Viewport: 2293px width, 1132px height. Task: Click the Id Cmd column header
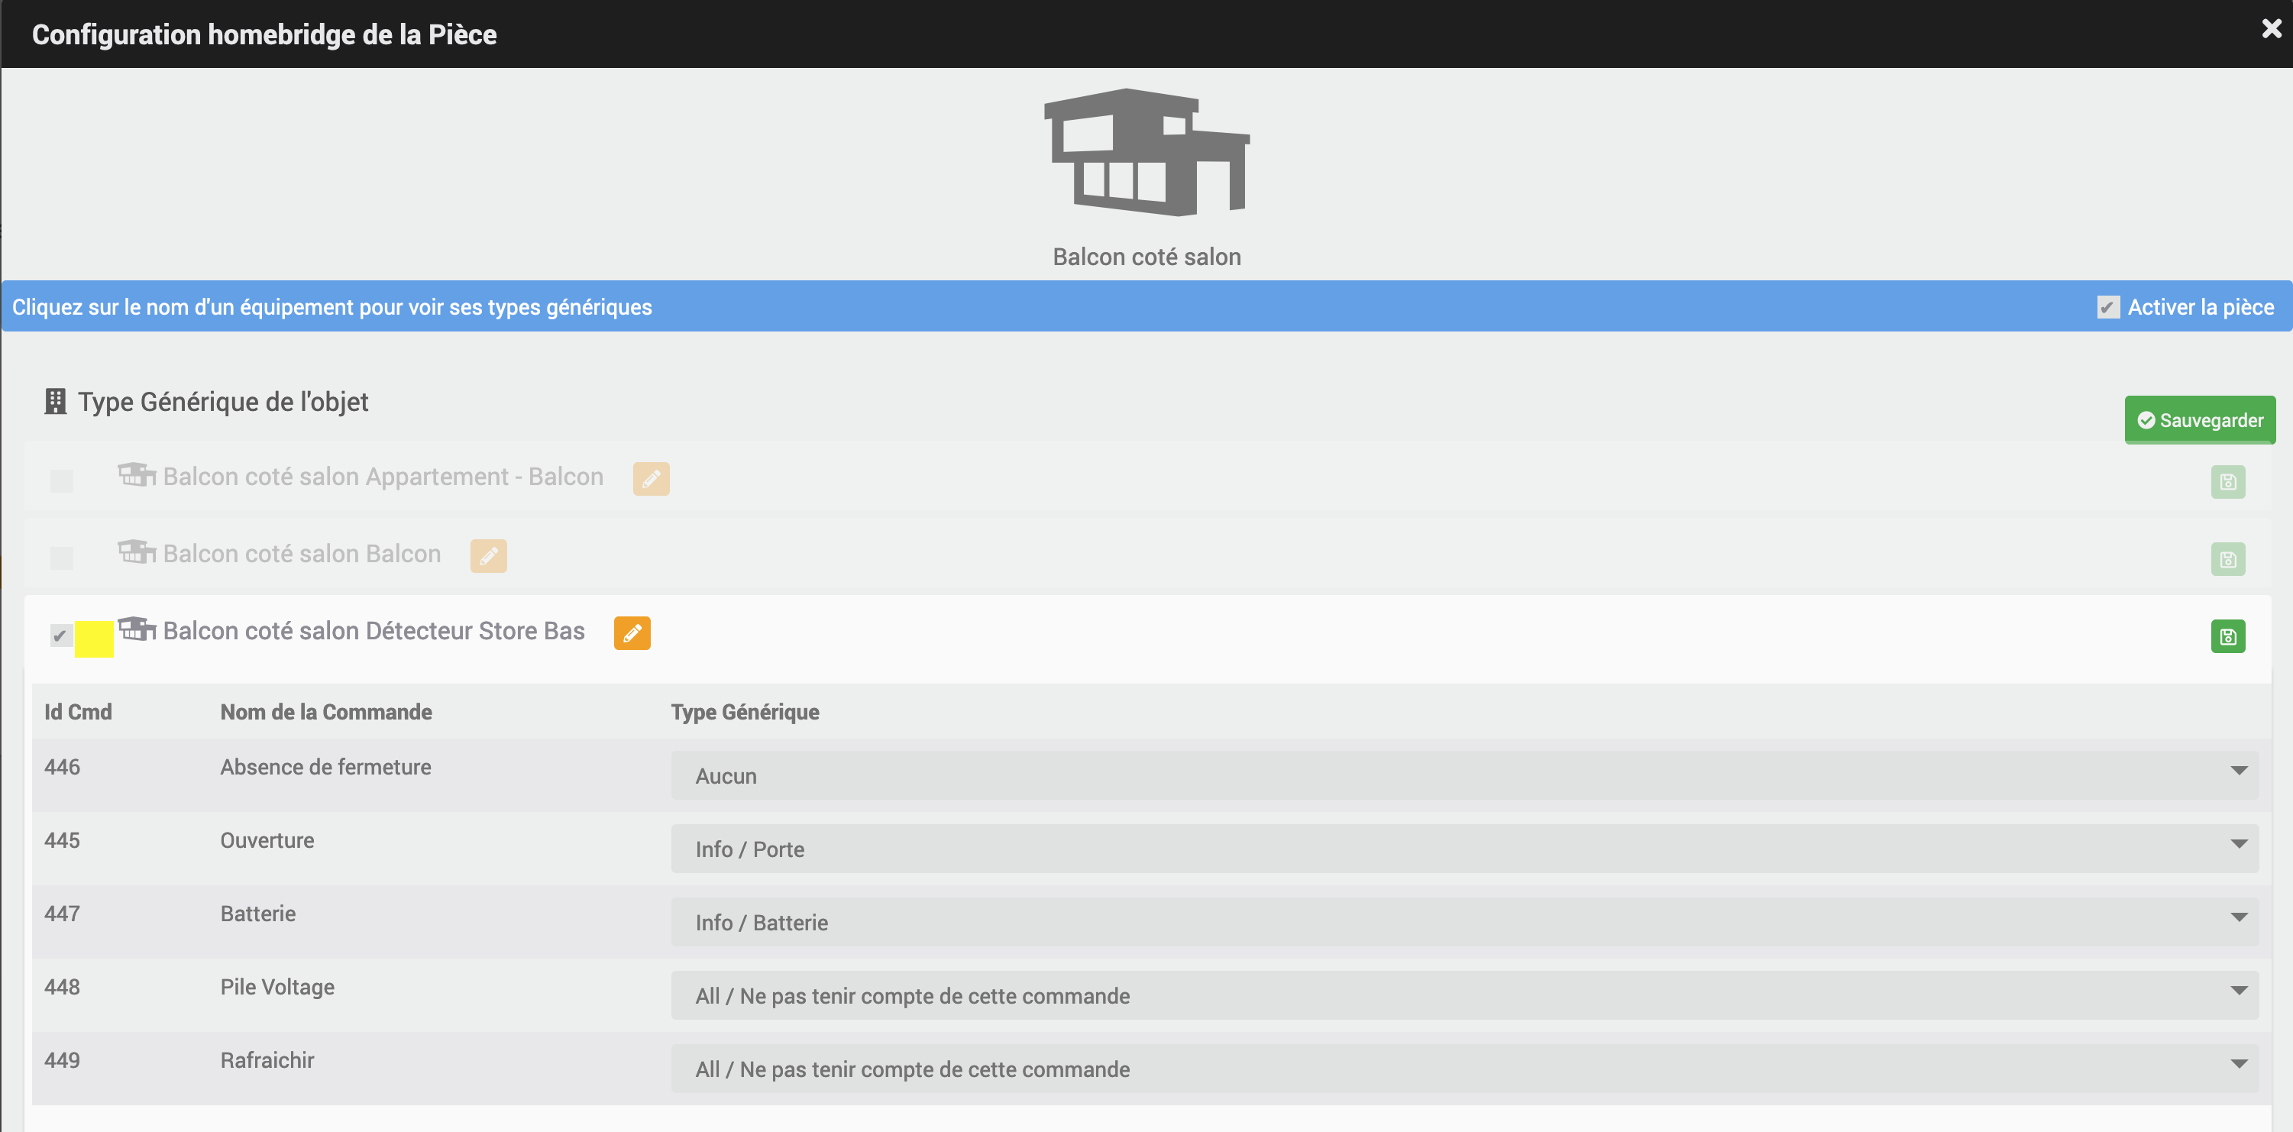79,712
